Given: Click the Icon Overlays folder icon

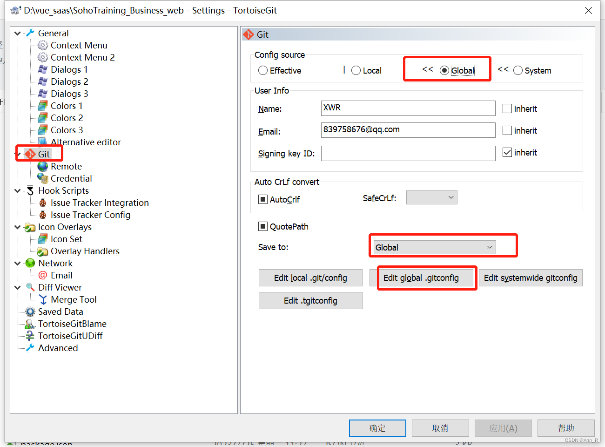Looking at the screenshot, I should coord(30,227).
